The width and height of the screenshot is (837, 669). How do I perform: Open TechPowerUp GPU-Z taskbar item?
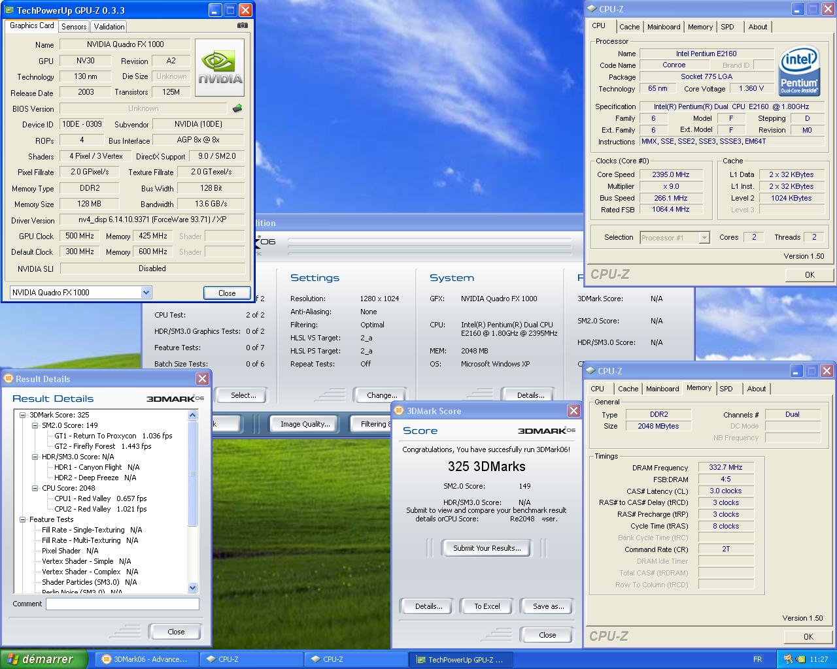click(x=461, y=659)
